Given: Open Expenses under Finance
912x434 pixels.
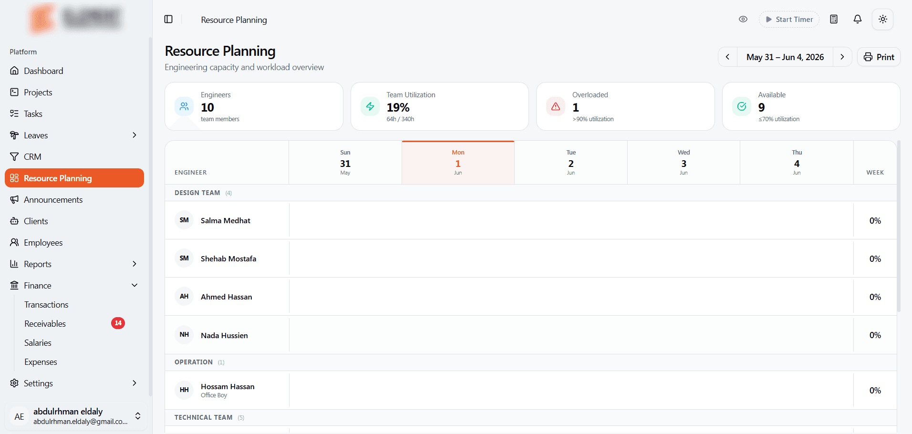Looking at the screenshot, I should click(41, 362).
